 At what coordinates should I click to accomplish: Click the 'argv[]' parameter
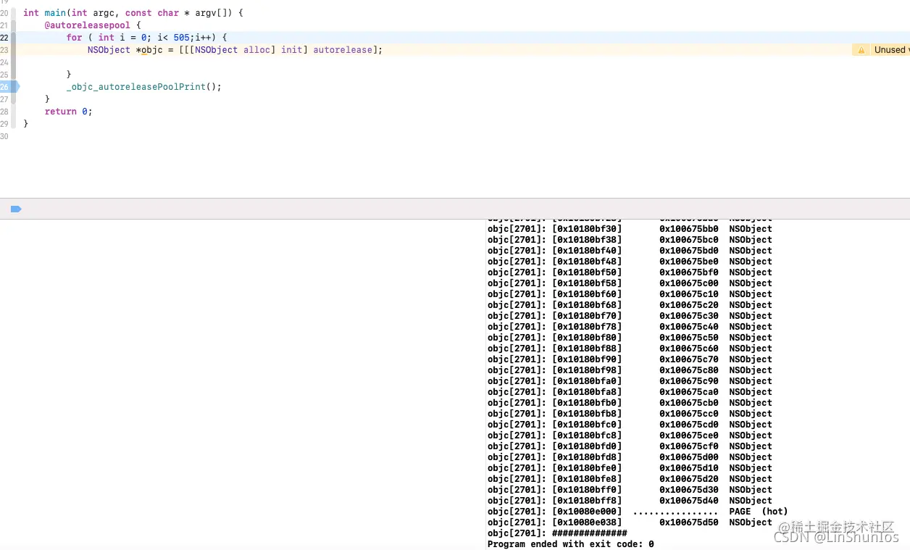click(x=211, y=13)
